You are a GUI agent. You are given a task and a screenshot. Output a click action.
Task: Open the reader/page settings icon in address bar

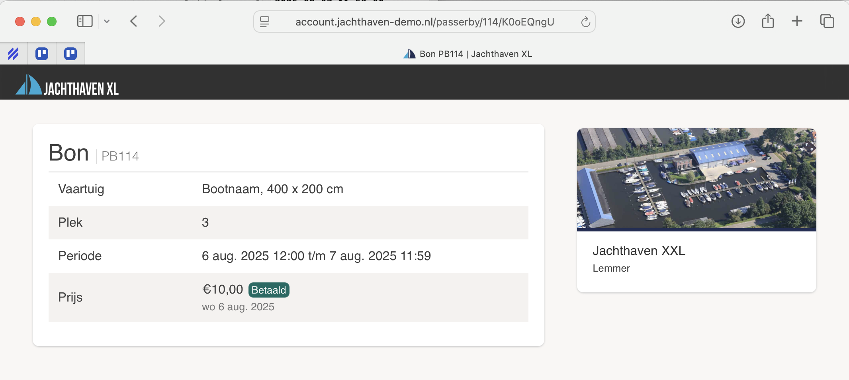coord(265,22)
